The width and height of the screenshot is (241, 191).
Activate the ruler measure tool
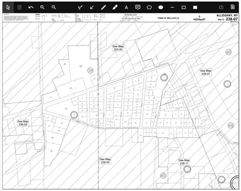pyautogui.click(x=103, y=7)
